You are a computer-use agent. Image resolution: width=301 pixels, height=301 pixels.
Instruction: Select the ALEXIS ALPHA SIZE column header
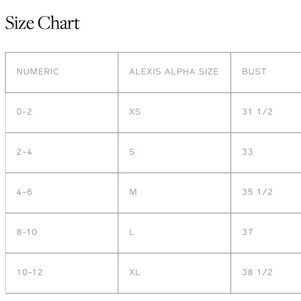coord(174,72)
